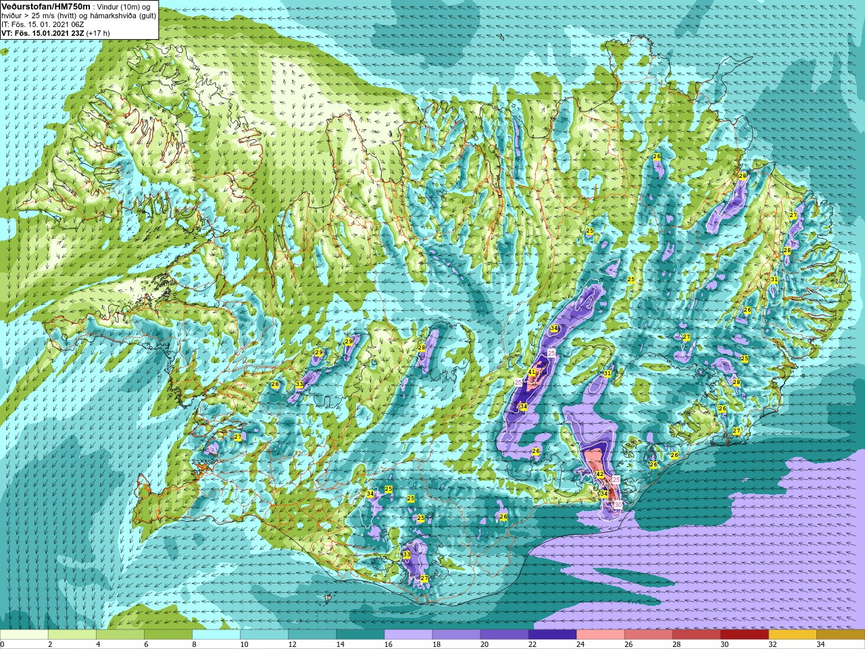
Task: Click the 14–16 m/s dark teal legend swatch
Action: click(360, 634)
